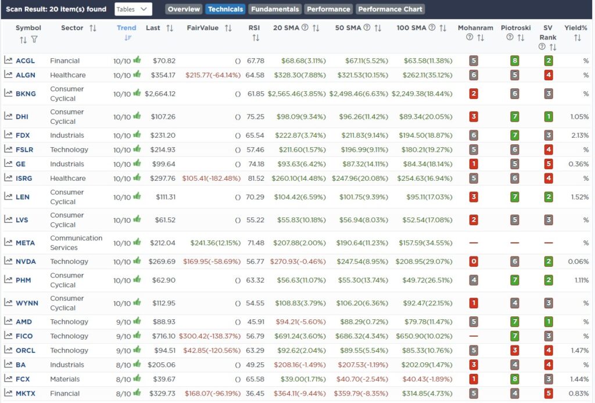Open the Mohanram help question-mark icon
Screen dimensions: 595x403
[x=469, y=38]
